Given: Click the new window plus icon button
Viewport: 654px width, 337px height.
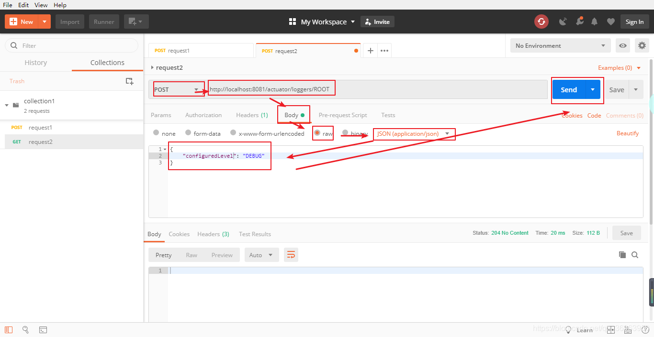Looking at the screenshot, I should 136,22.
